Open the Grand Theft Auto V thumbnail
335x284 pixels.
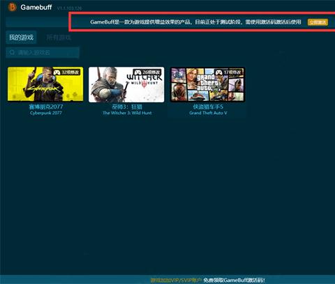207,84
